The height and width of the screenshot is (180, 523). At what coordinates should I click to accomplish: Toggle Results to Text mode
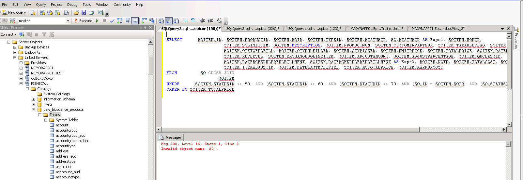click(161, 21)
